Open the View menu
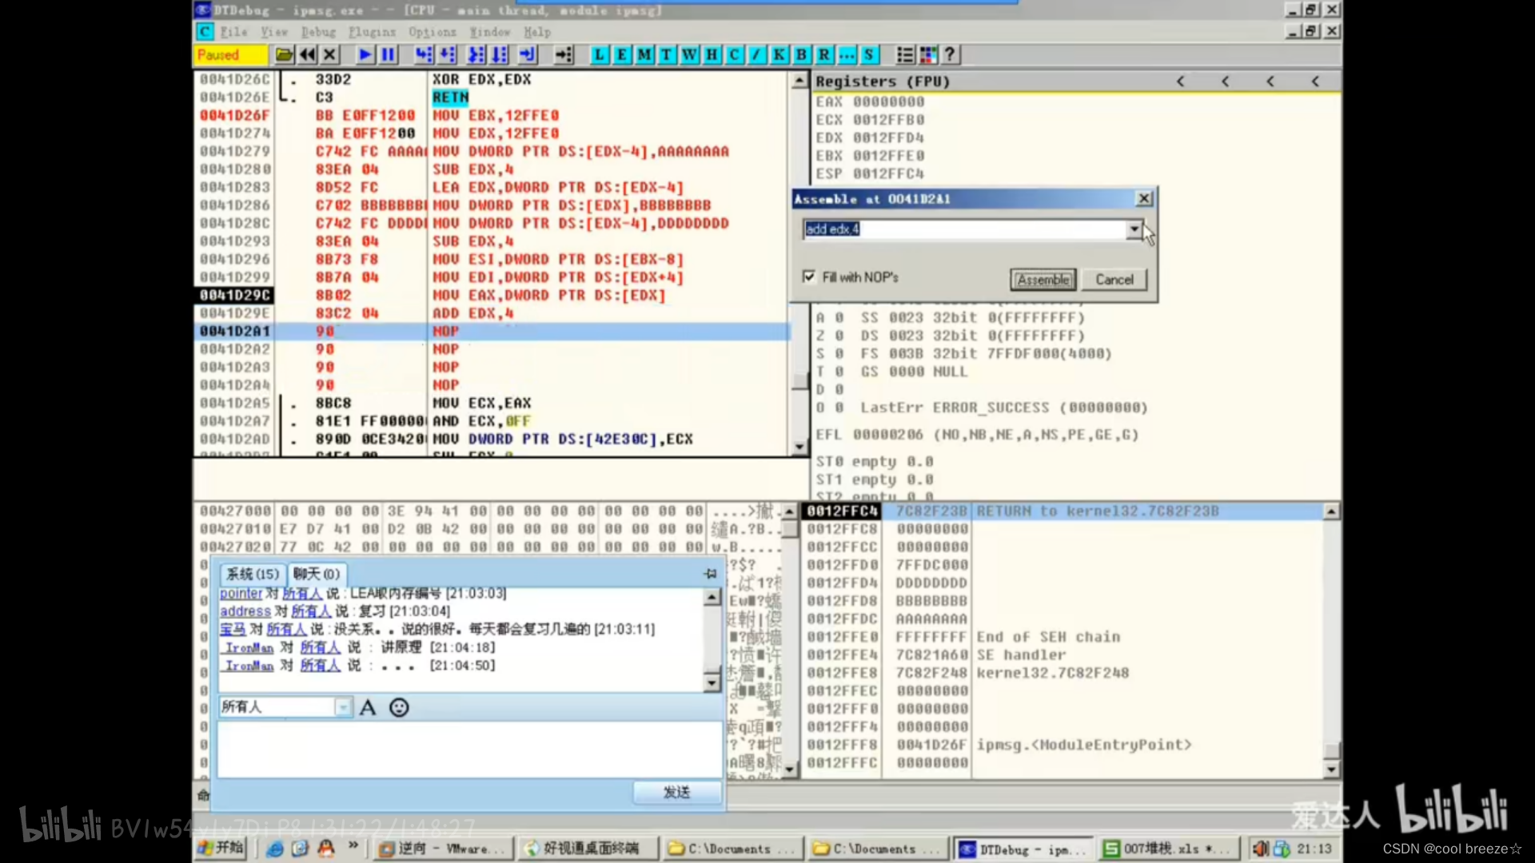Viewport: 1535px width, 863px height. tap(274, 32)
